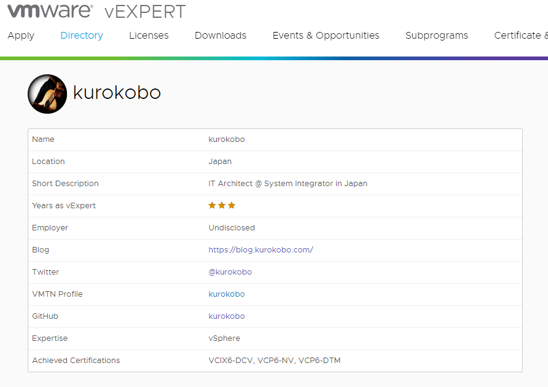Click the Blog row label

[x=40, y=250]
